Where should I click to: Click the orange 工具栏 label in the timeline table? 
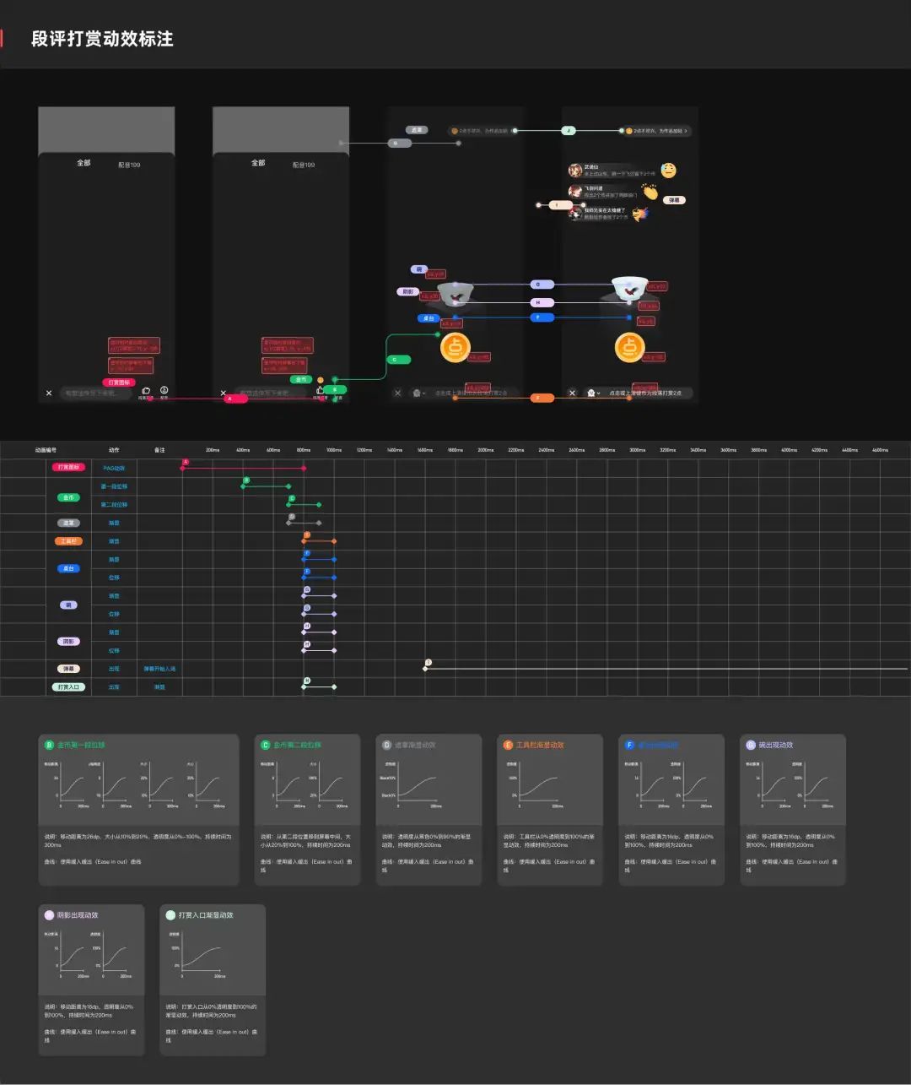click(69, 541)
